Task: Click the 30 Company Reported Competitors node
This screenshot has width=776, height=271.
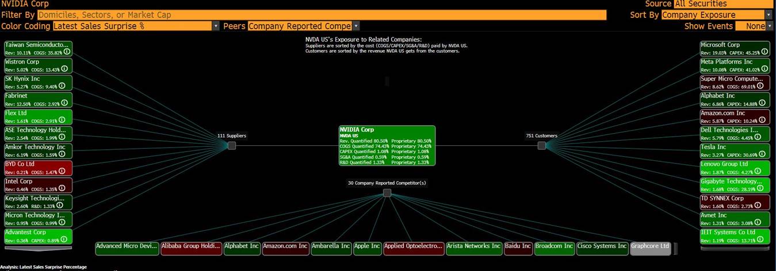Action: coord(387,193)
